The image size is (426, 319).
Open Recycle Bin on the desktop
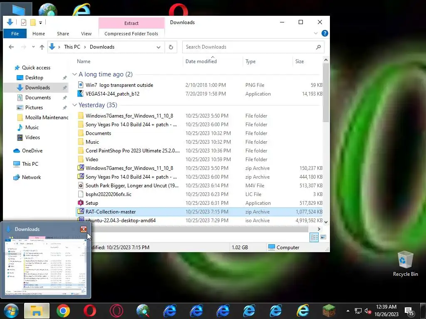(x=405, y=264)
